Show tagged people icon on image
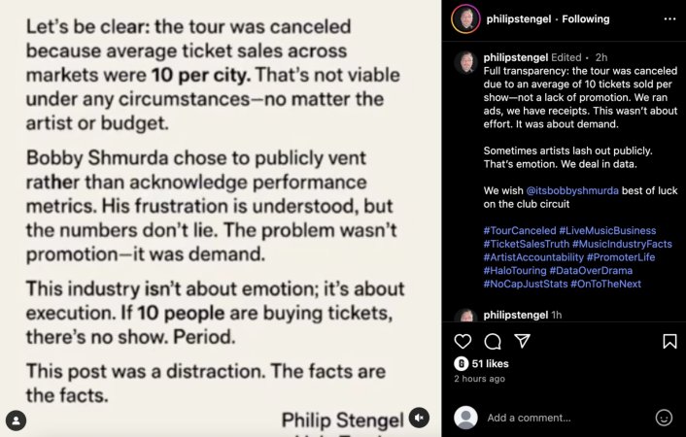Image resolution: width=686 pixels, height=437 pixels. click(17, 420)
